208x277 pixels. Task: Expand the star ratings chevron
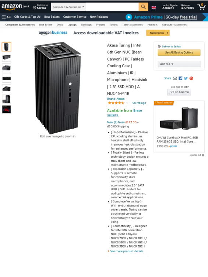127,103
